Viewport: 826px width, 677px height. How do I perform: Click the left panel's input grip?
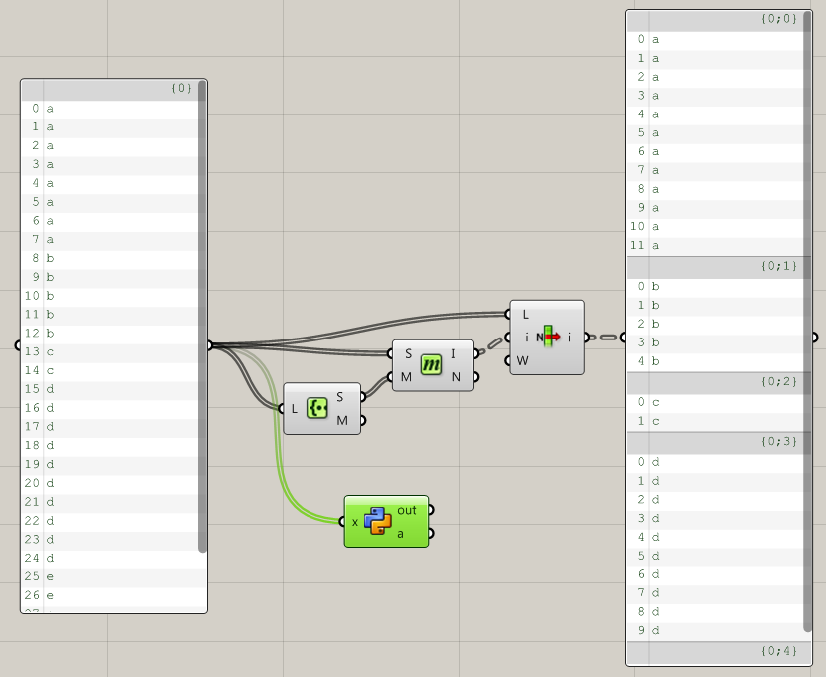(18, 345)
